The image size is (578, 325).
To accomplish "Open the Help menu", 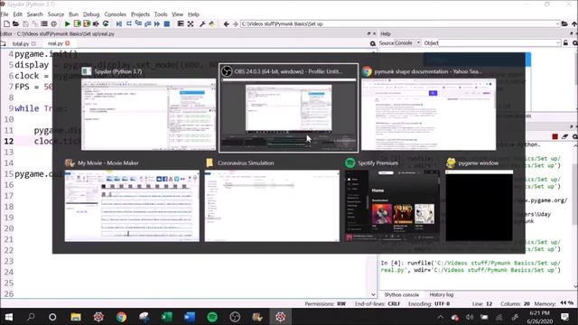I will click(193, 14).
